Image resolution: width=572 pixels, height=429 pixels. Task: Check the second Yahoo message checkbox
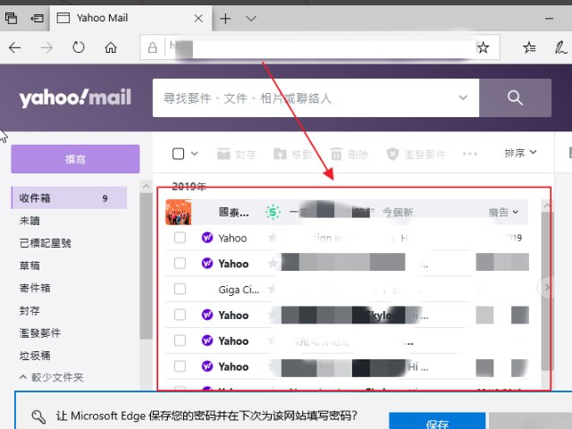pos(180,263)
